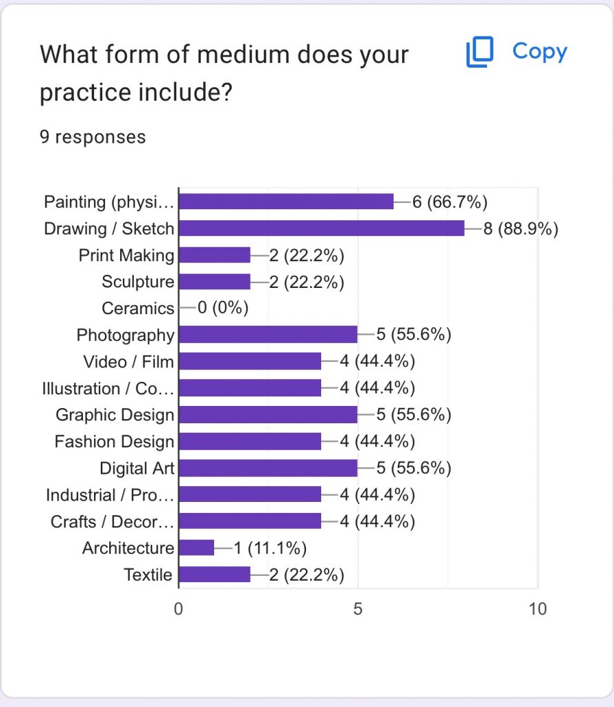Click the 9 responses text

pyautogui.click(x=93, y=137)
